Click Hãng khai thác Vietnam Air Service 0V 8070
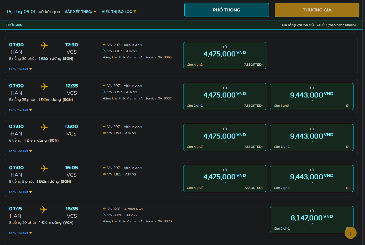 pyautogui.click(x=137, y=221)
